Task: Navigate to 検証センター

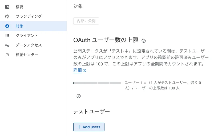Action: click(x=33, y=55)
